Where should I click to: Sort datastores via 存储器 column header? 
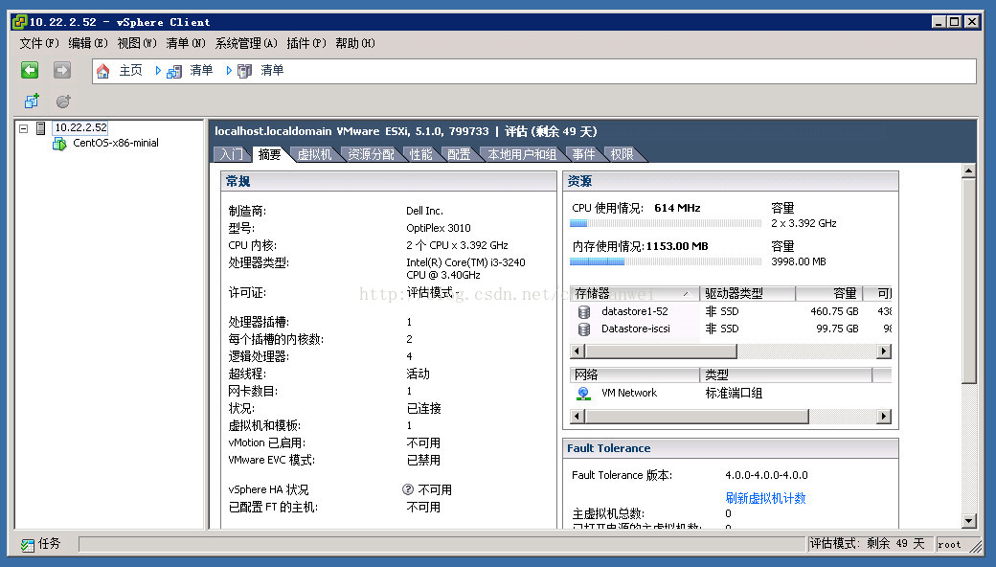point(634,293)
